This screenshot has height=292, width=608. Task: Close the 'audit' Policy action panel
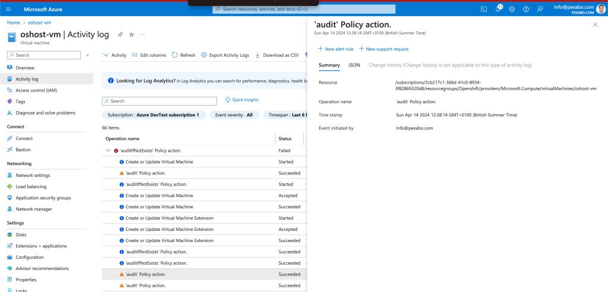coord(595,25)
